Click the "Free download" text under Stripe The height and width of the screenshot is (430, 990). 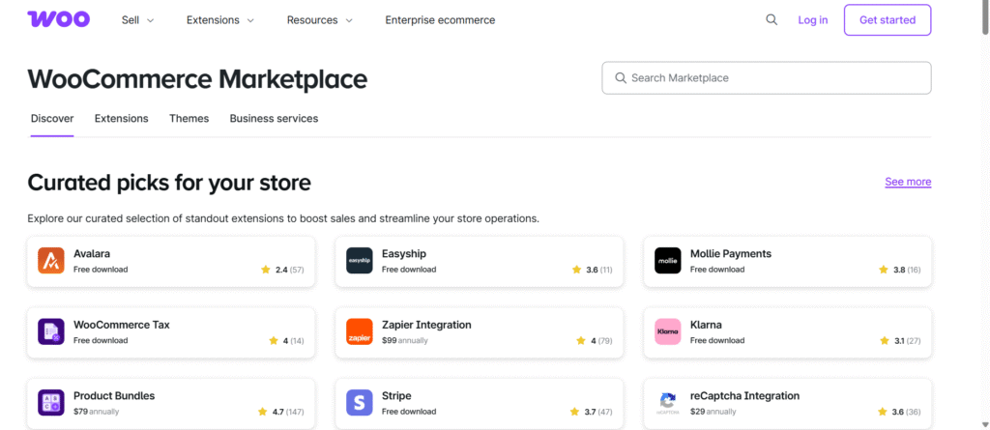tap(409, 412)
